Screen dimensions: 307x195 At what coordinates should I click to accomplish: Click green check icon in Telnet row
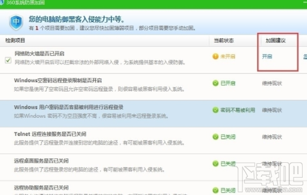(216, 137)
